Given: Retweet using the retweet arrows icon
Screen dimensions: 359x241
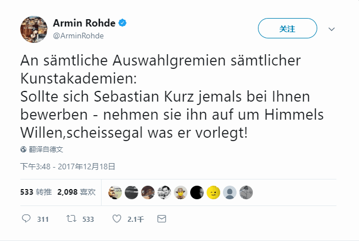Looking at the screenshot, I should tap(71, 218).
